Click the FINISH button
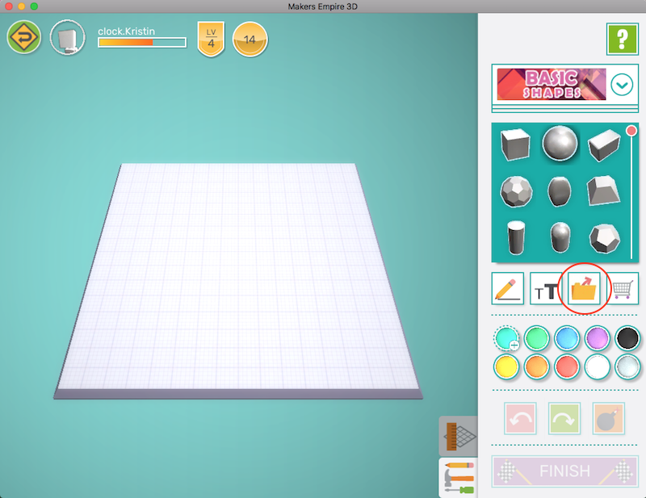Viewport: 646px width, 498px height. (564, 471)
